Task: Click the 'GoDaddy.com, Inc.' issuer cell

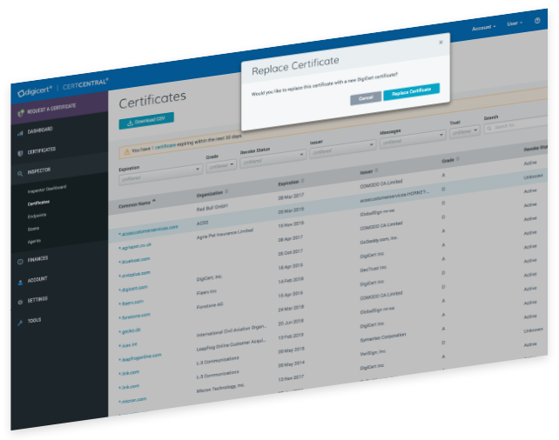Action: [x=379, y=240]
